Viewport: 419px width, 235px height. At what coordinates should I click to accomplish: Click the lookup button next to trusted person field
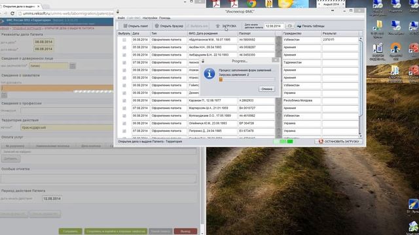73,66
